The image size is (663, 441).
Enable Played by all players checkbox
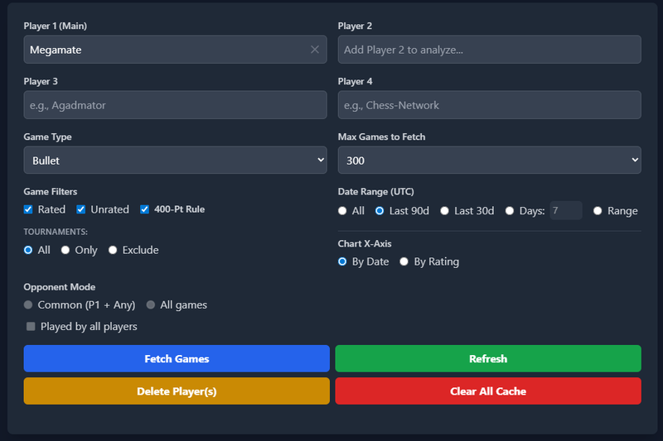[x=31, y=327]
